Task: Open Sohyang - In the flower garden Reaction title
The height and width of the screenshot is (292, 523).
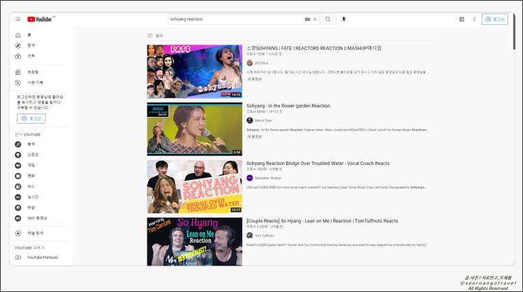Action: coord(288,105)
